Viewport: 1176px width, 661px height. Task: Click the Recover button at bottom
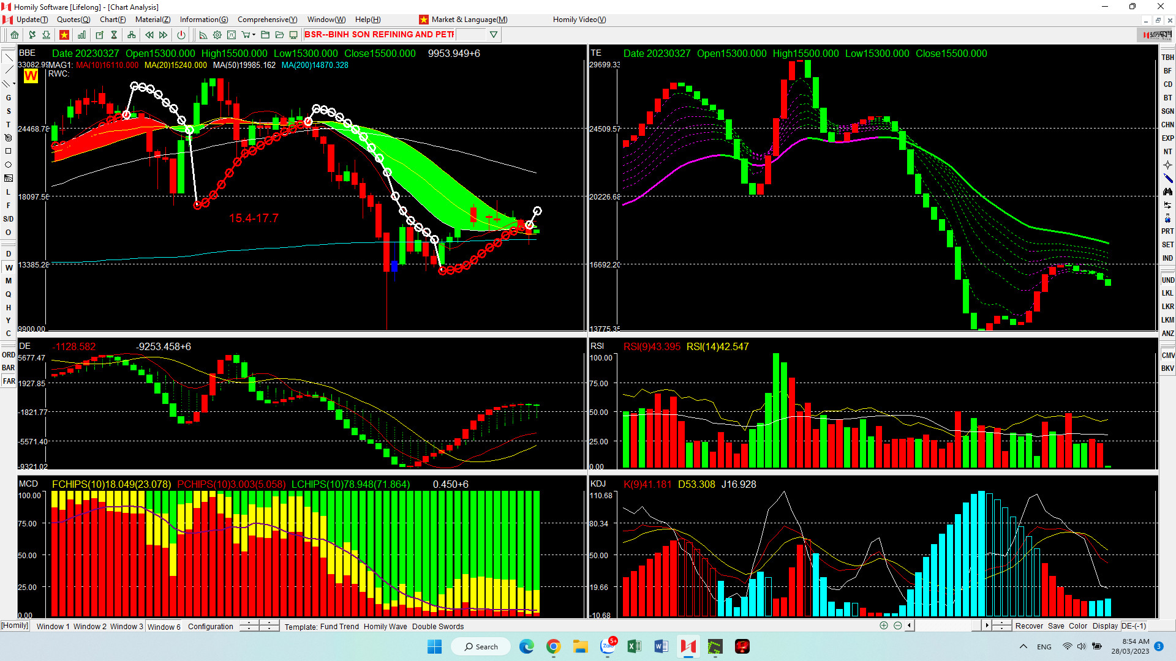pyautogui.click(x=1028, y=626)
